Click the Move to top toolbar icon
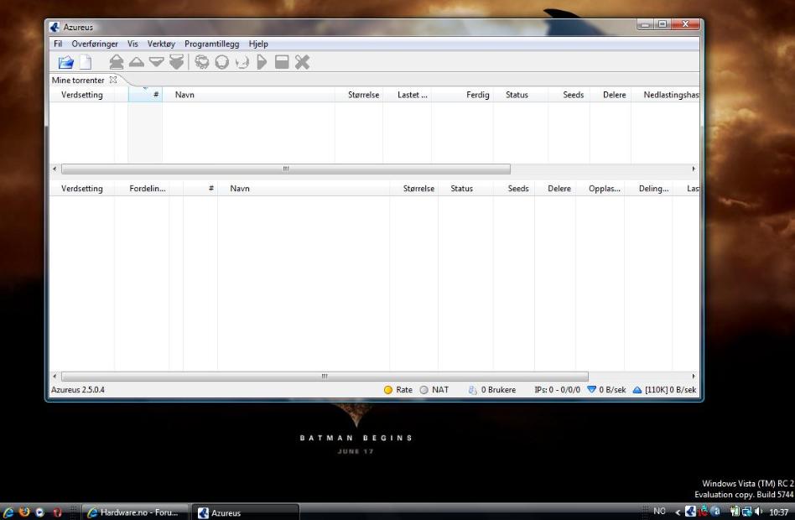Screen dimensions: 795x520 (116, 62)
